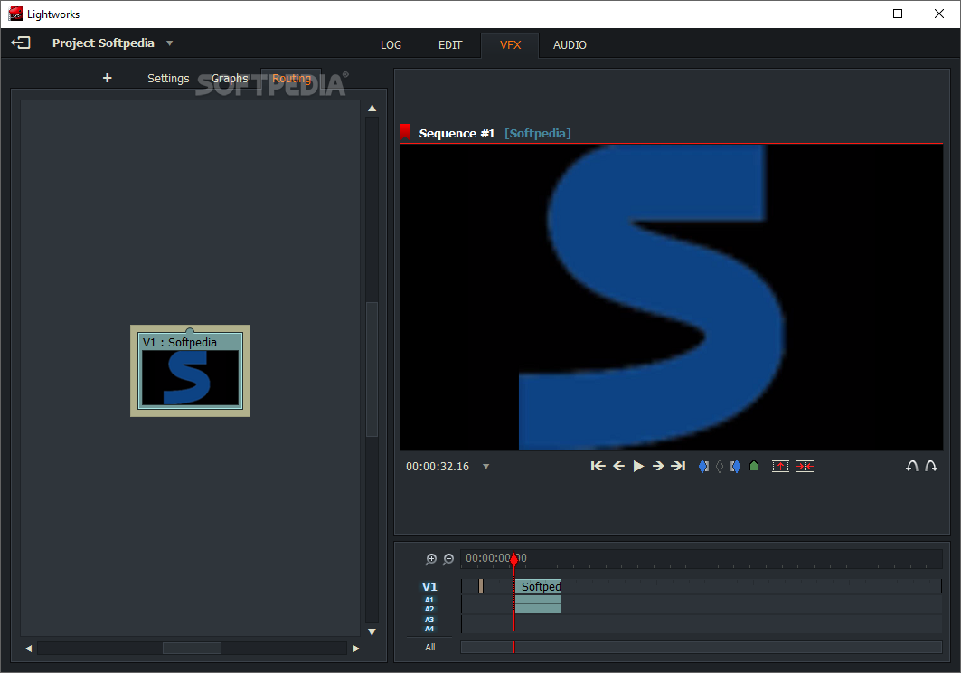Switch to the EDIT tab
The width and height of the screenshot is (961, 673).
450,45
